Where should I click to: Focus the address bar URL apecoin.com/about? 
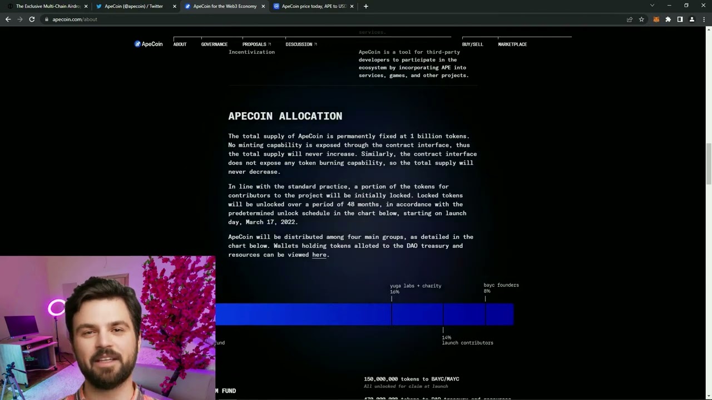[x=75, y=19]
